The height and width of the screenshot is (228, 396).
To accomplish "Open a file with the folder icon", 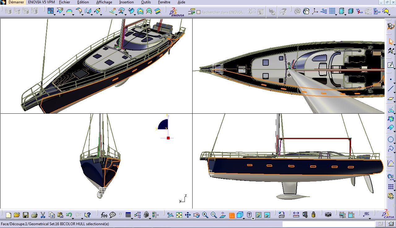I will [x=17, y=215].
